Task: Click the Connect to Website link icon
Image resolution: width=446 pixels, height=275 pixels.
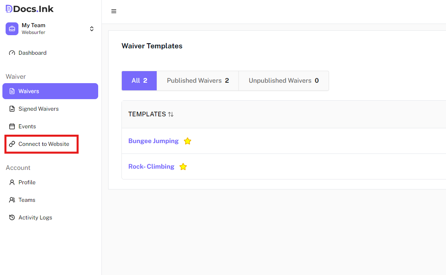Action: click(x=12, y=144)
